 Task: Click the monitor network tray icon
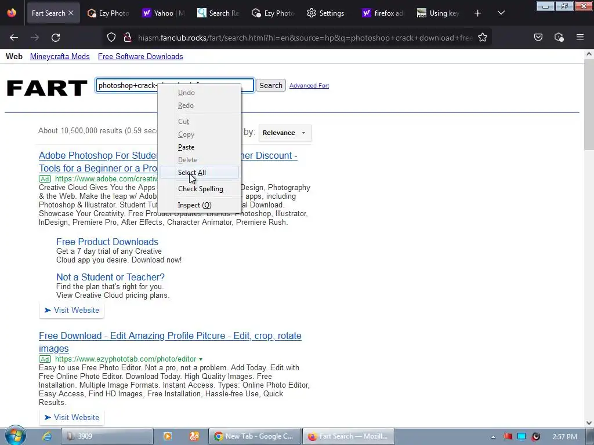(521, 437)
